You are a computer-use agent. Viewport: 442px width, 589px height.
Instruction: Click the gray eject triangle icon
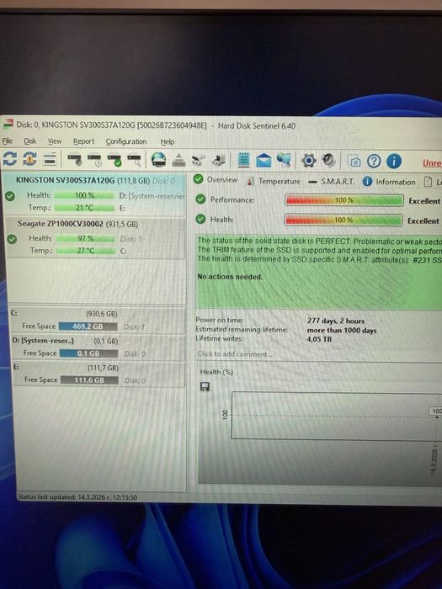(x=178, y=161)
